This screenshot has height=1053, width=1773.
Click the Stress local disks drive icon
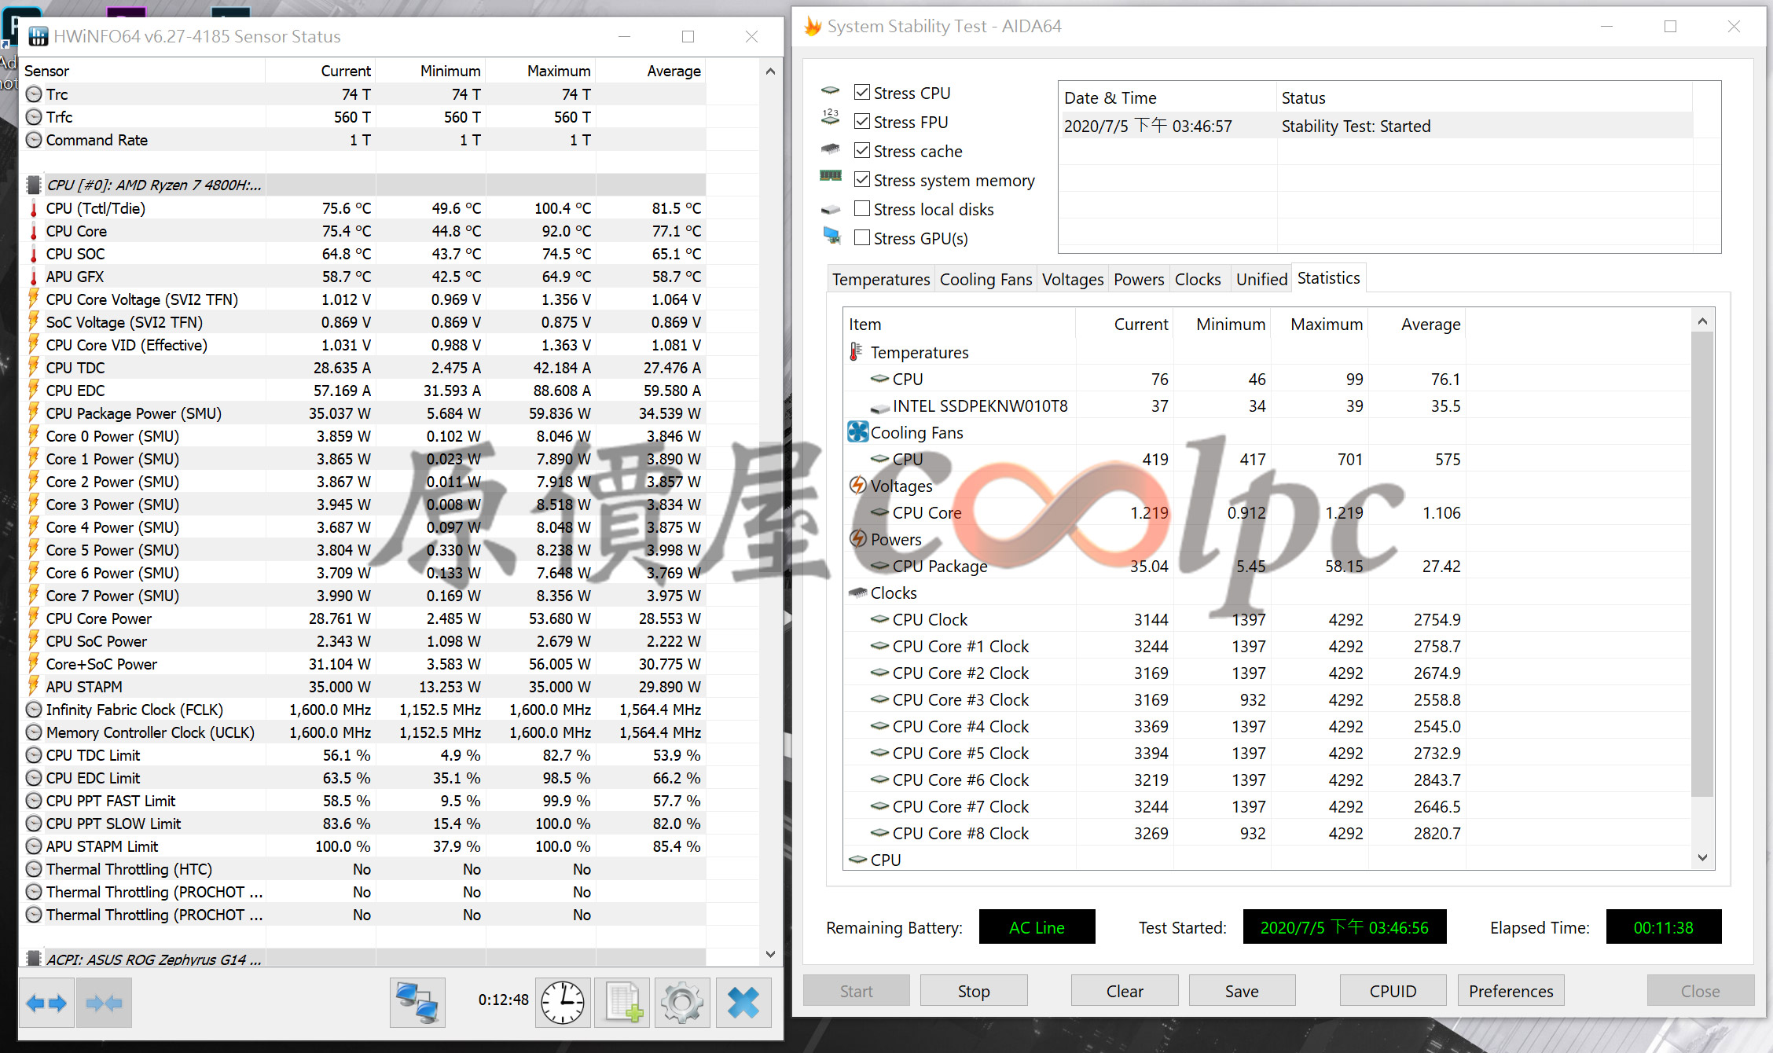831,210
